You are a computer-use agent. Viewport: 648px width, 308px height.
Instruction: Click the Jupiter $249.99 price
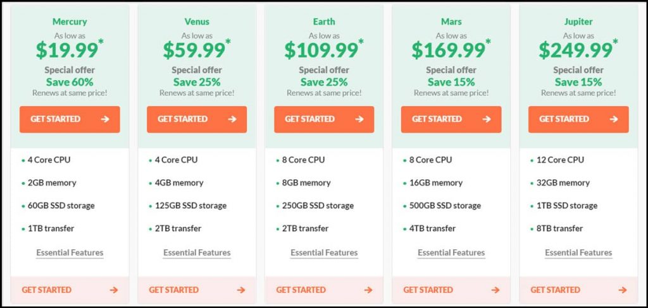coord(575,50)
